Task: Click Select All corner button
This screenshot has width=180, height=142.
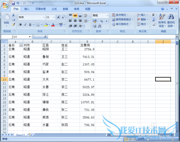Action: (4, 41)
